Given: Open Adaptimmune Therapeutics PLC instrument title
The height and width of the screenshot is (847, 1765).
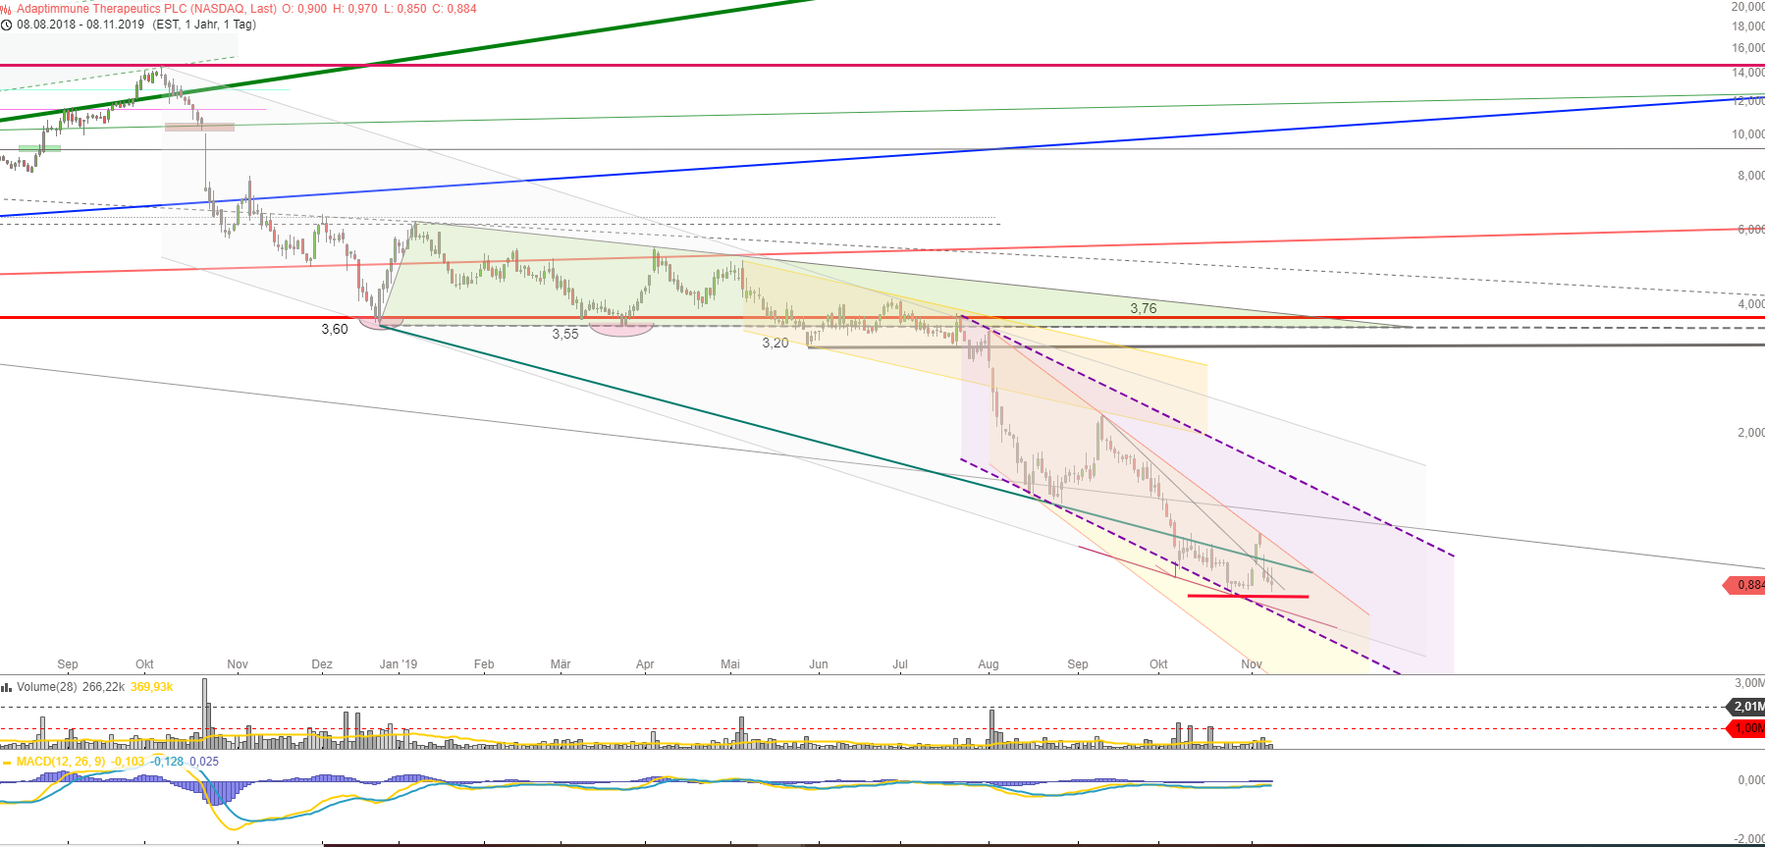Looking at the screenshot, I should (x=147, y=9).
